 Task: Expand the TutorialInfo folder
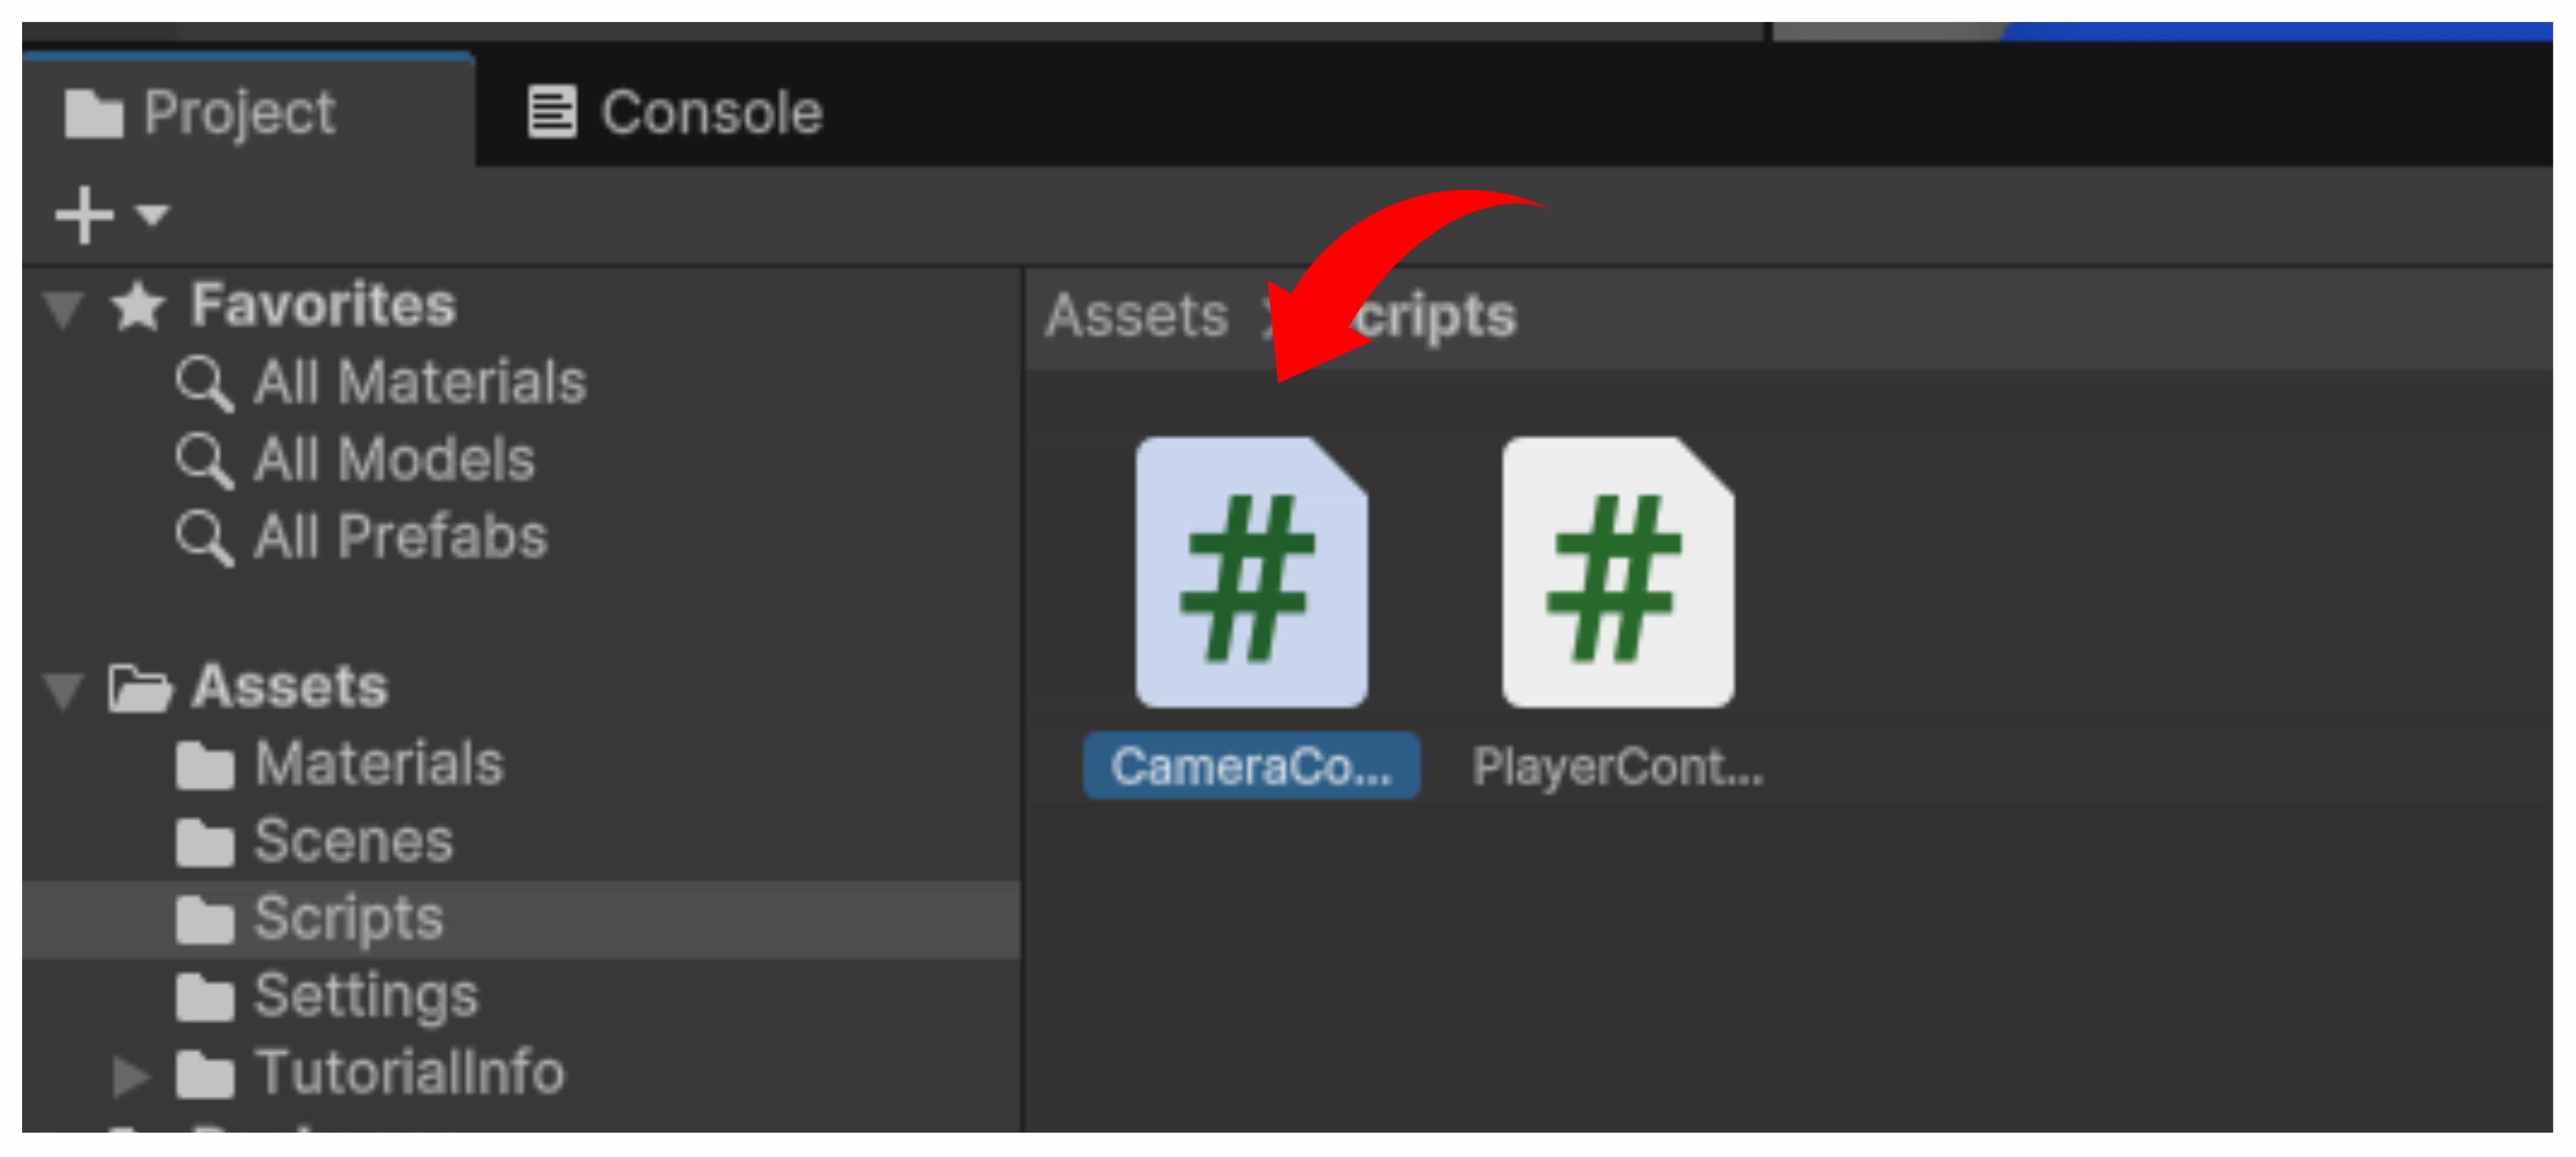[130, 1075]
